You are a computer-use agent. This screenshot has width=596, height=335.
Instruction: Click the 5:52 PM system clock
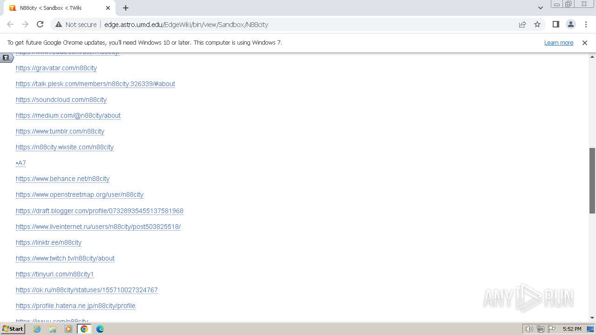572,329
